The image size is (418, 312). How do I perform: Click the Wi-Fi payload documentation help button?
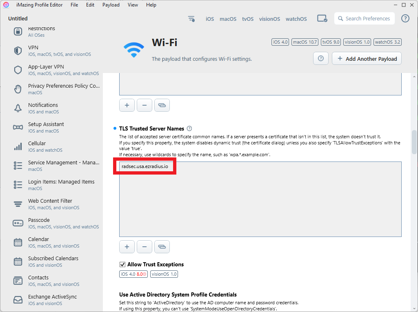click(321, 58)
